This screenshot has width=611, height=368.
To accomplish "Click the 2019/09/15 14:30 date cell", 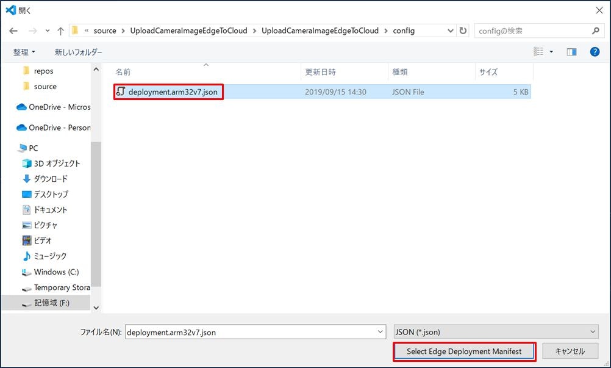I will 335,92.
